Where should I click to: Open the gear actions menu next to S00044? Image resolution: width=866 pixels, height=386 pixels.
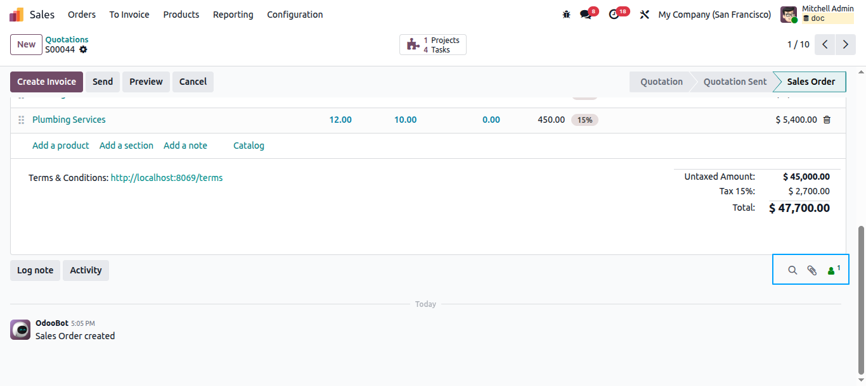(x=83, y=49)
